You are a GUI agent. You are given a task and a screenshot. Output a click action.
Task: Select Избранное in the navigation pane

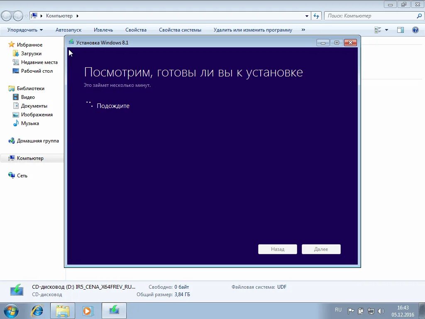click(x=29, y=44)
